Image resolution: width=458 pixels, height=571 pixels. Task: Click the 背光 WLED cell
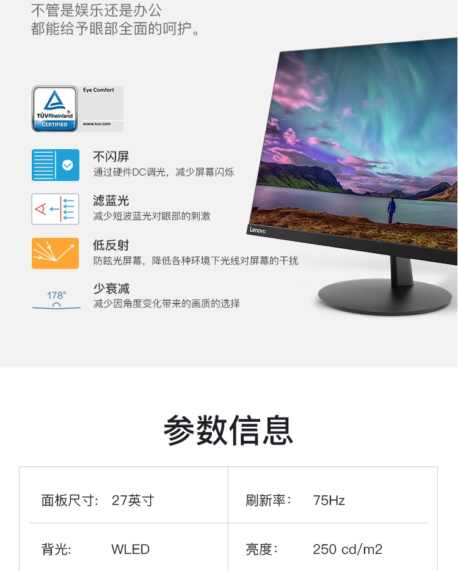[x=124, y=547]
